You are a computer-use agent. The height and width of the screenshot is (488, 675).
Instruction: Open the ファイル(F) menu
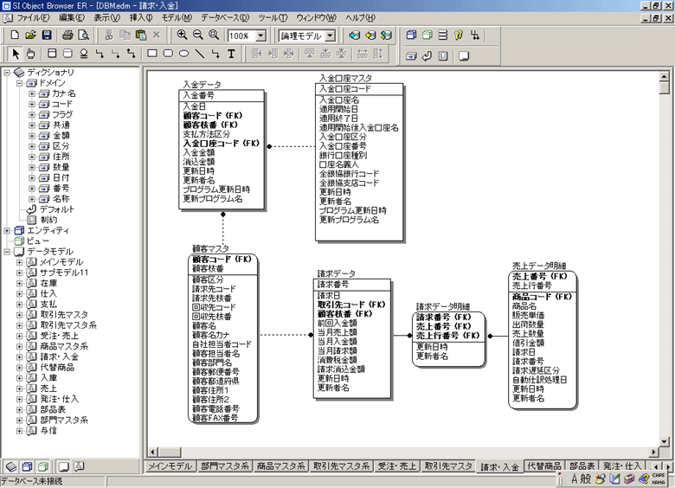33,17
